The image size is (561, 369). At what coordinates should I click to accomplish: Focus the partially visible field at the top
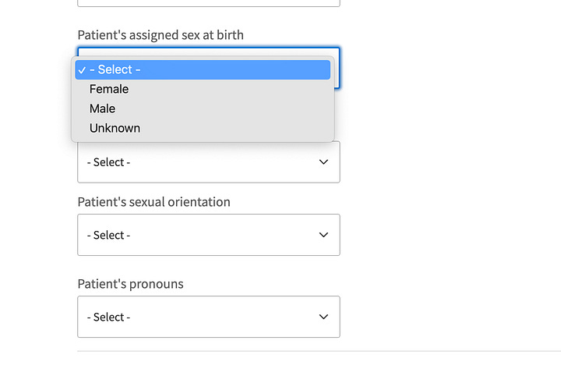[x=208, y=3]
